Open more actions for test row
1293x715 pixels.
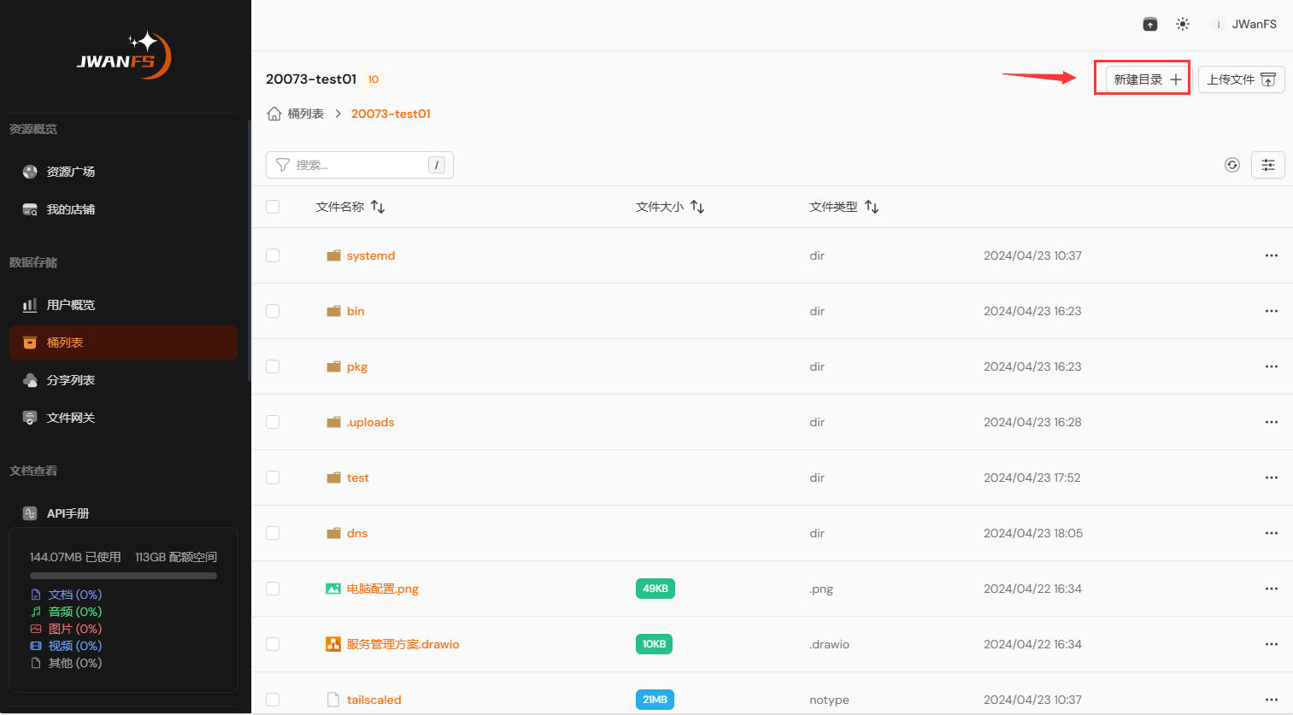coord(1272,478)
